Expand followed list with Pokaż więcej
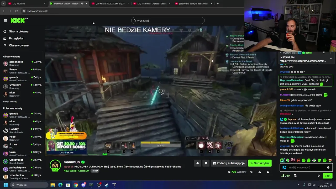 point(10,102)
